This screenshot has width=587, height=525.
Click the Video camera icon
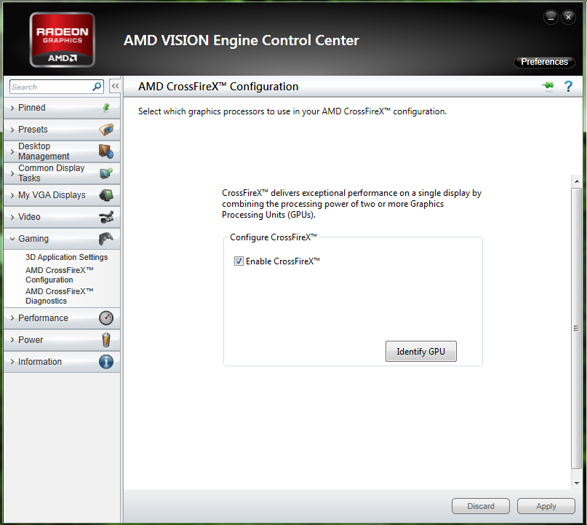pos(106,216)
